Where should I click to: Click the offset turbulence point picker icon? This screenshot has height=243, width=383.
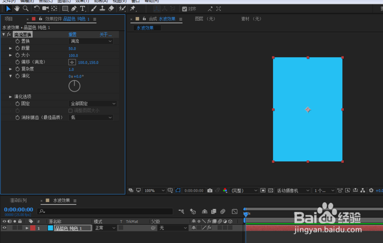click(72, 62)
